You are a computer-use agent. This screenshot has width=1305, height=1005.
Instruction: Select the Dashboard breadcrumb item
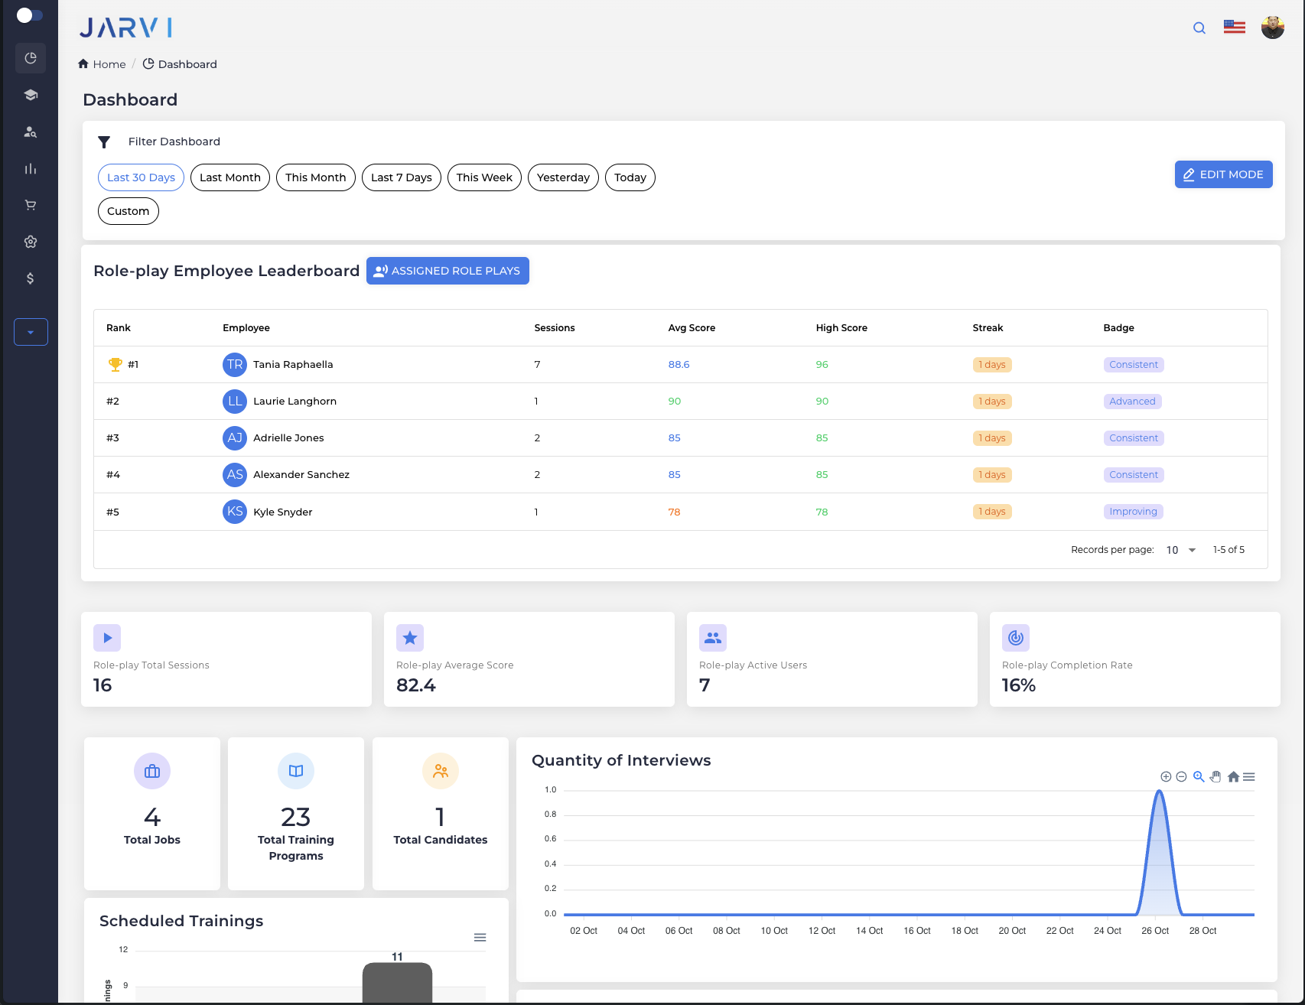[187, 64]
